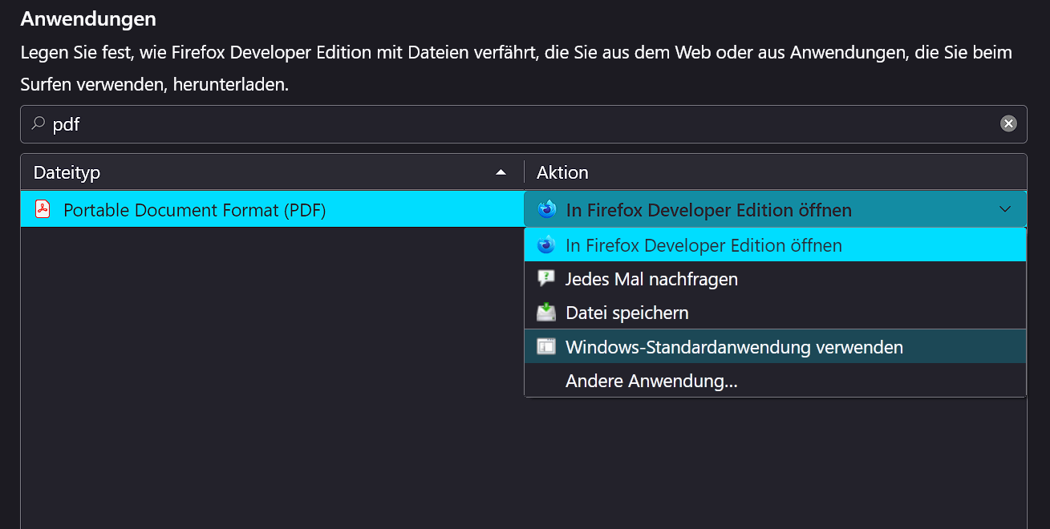Click the Anwendungen heading

coord(87,18)
